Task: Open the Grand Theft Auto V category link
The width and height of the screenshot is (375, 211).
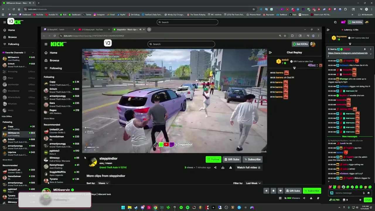Action: 113,168
